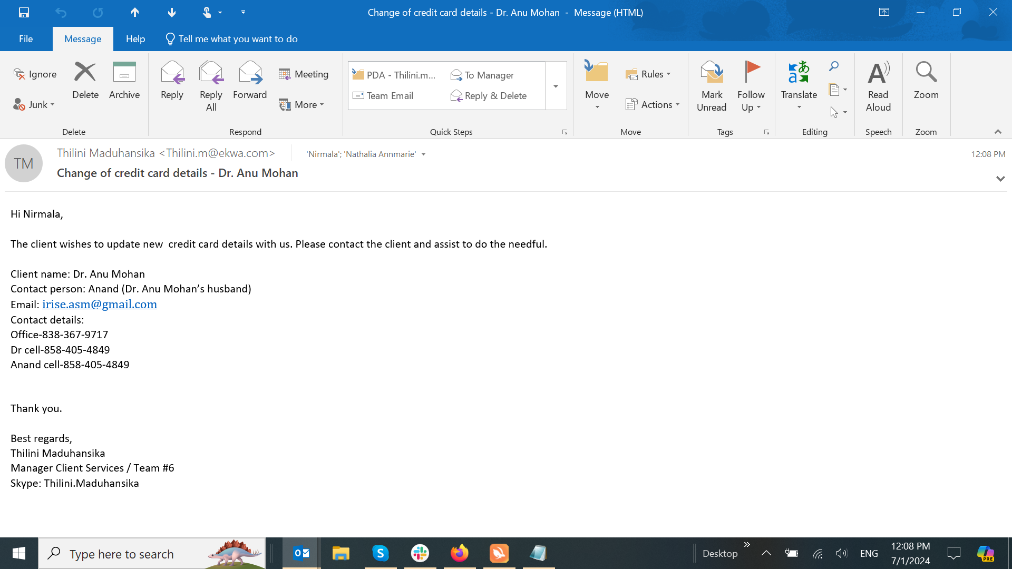Click the Tell me what you want to do box
The height and width of the screenshot is (569, 1012).
(232, 39)
